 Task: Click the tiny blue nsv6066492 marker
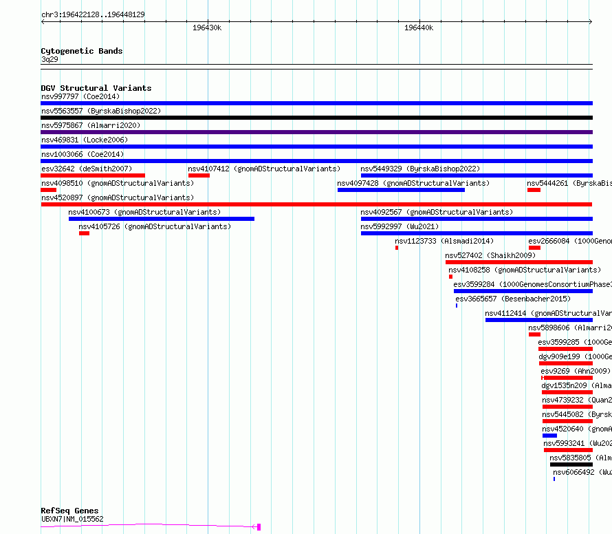tap(554, 479)
